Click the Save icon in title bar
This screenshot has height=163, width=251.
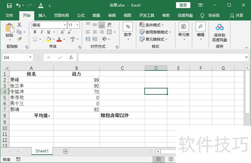pyautogui.click(x=9, y=5)
